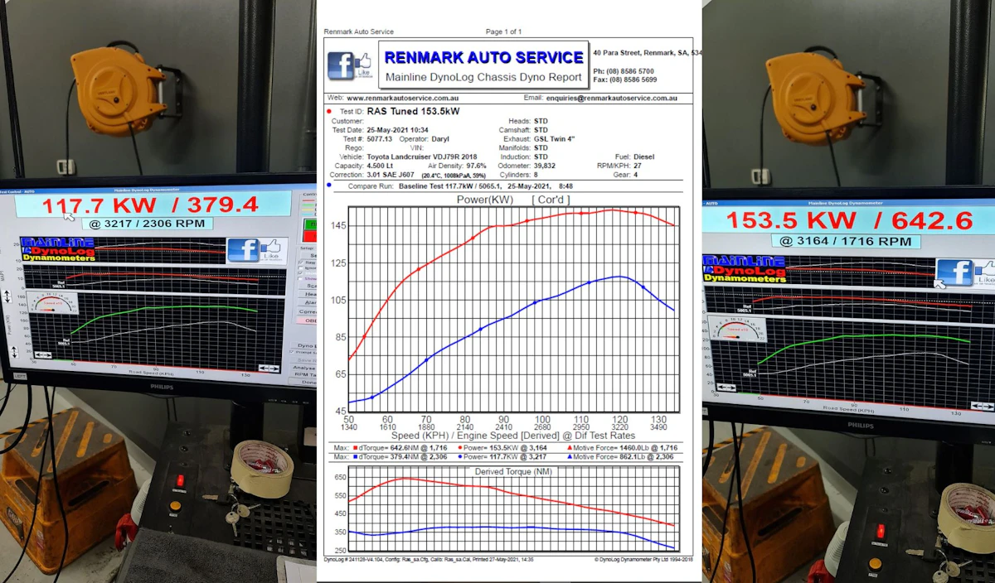This screenshot has width=995, height=583.
Task: Click '25-May-2021 10:34' test date value
Action: tap(397, 130)
